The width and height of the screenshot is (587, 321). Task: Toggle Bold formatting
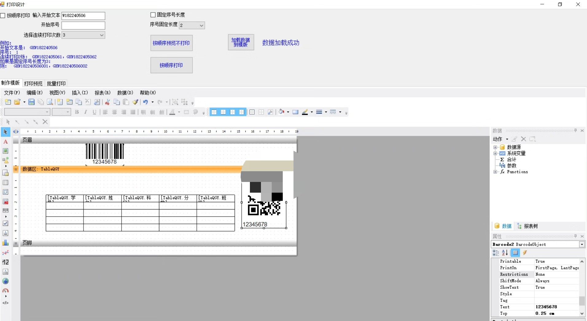point(77,112)
